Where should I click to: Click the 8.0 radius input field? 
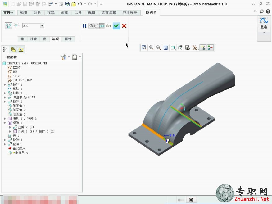pos(31,26)
